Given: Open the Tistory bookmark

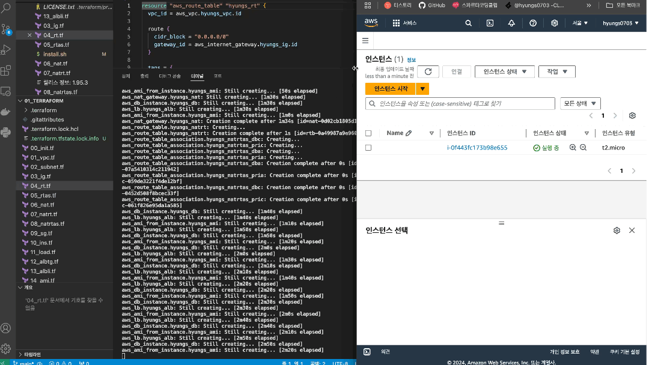Looking at the screenshot, I should click(398, 5).
